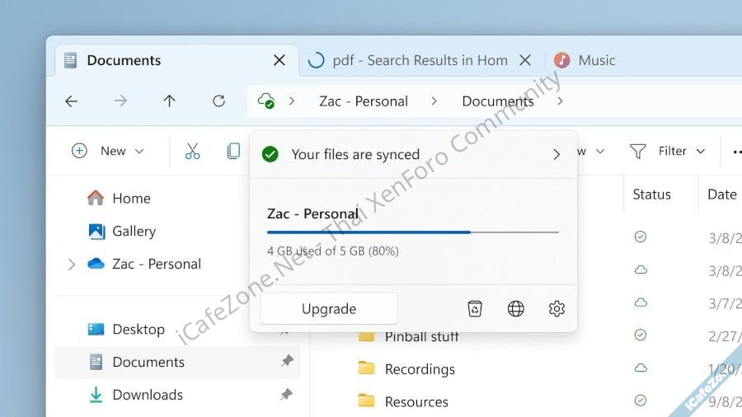Click the Upgrade button

[329, 309]
